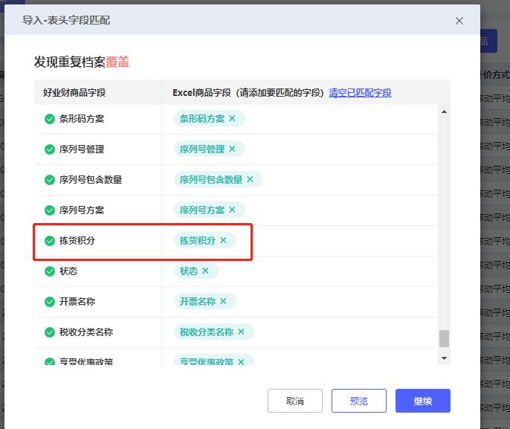
Task: Remove the 序列号方案 matched field tag
Action: 232,210
